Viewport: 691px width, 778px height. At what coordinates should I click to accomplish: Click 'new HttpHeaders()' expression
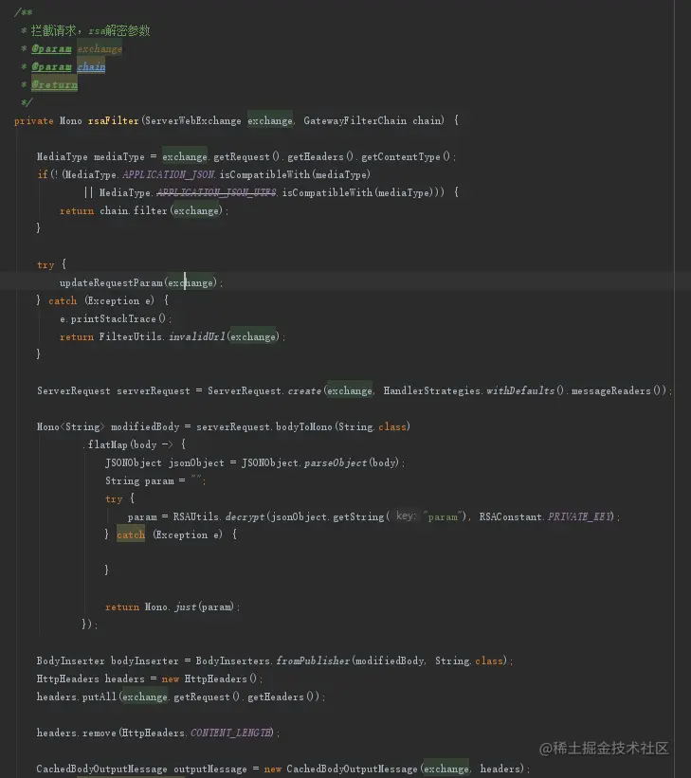[x=209, y=678]
